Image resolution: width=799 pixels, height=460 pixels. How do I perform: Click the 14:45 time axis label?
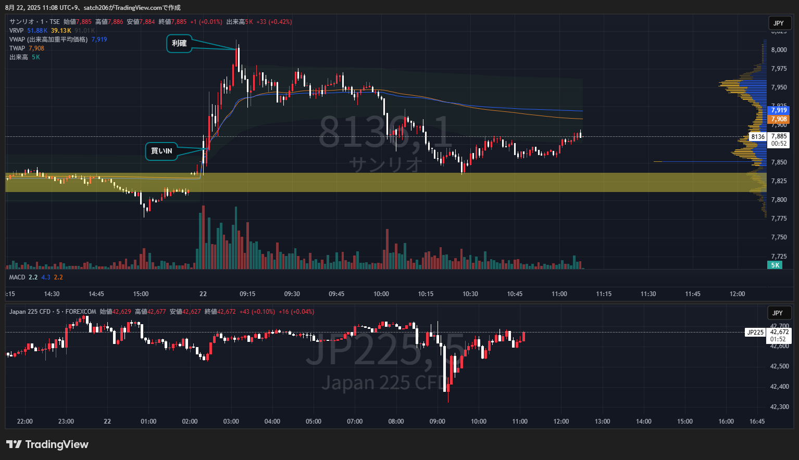pos(96,294)
